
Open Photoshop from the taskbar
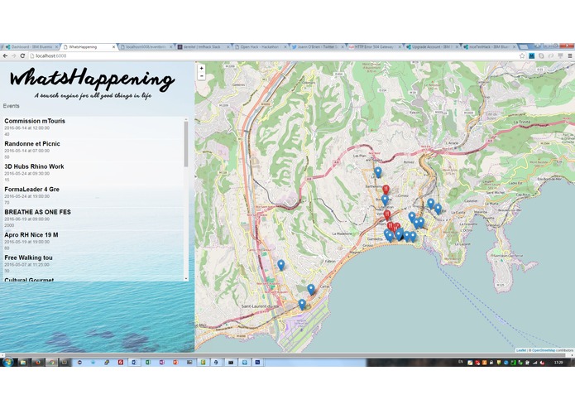[258, 362]
